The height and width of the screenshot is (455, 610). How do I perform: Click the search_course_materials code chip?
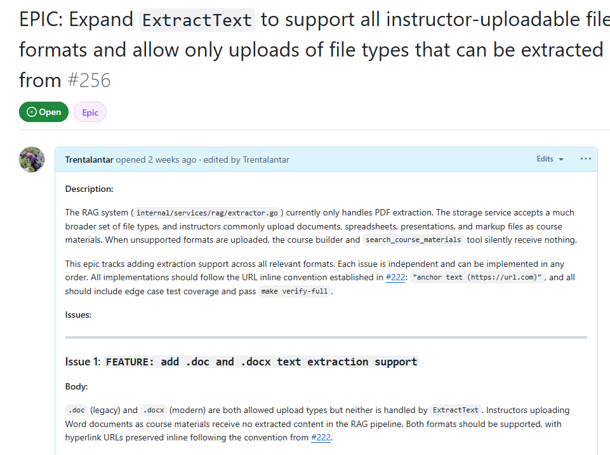point(413,240)
